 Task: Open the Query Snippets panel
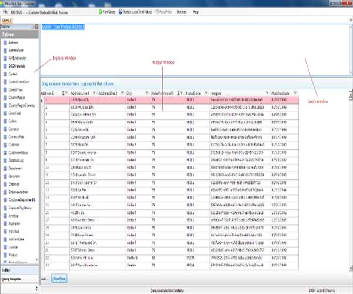[12, 278]
